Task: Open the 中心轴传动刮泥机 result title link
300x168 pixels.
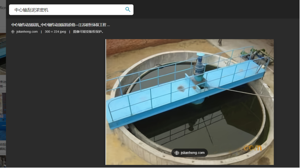Action: click(60, 25)
